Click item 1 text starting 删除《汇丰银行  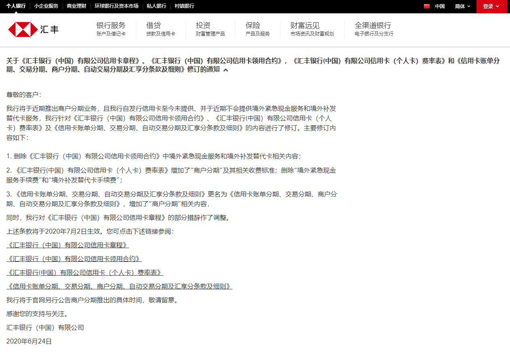click(x=154, y=156)
